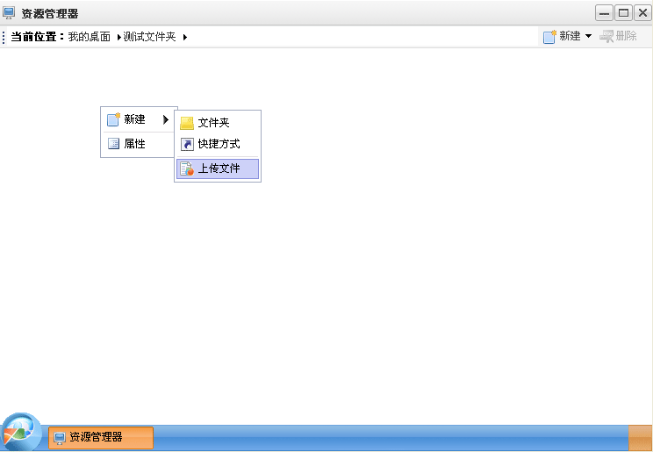The width and height of the screenshot is (653, 452).
Task: Open the toolbar 新建 dropdown arrow
Action: tap(588, 36)
